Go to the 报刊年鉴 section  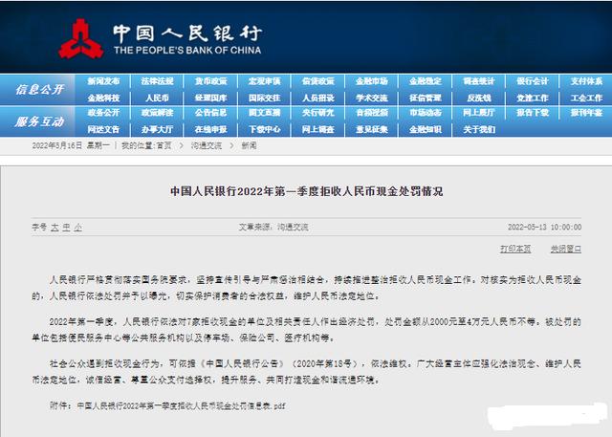coord(586,113)
